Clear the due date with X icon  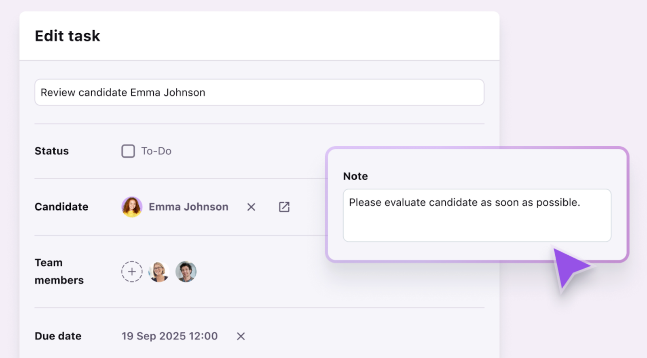point(241,336)
